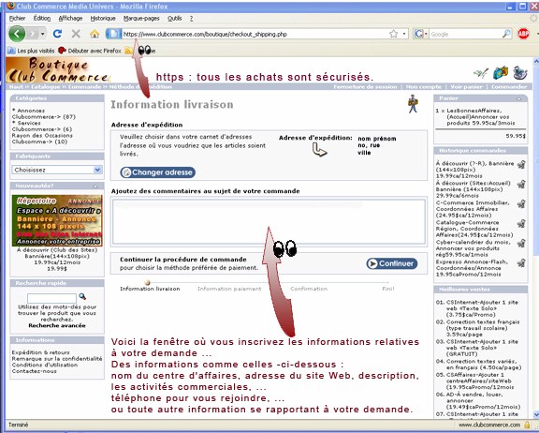The image size is (539, 433).
Task: Click the Recherche rapide input field
Action: pyautogui.click(x=51, y=298)
